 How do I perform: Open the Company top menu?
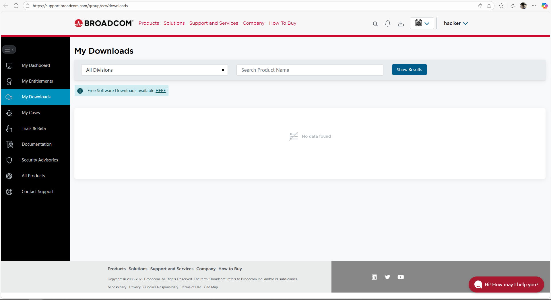(253, 23)
